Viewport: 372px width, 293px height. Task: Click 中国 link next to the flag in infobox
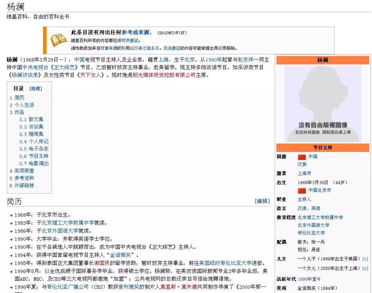point(313,157)
